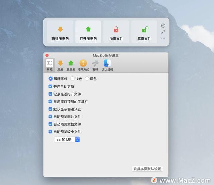
Task: Switch to the 常规 preferences tab
Action: pyautogui.click(x=50, y=65)
